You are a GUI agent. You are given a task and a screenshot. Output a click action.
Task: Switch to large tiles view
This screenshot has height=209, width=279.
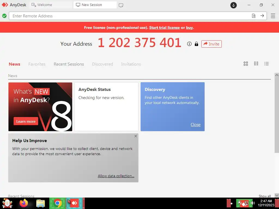(246, 64)
